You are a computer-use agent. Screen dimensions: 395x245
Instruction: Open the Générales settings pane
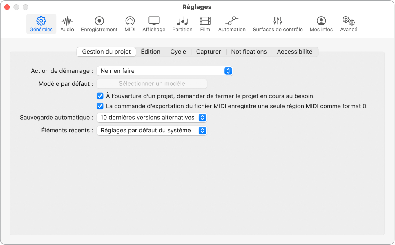coord(41,24)
